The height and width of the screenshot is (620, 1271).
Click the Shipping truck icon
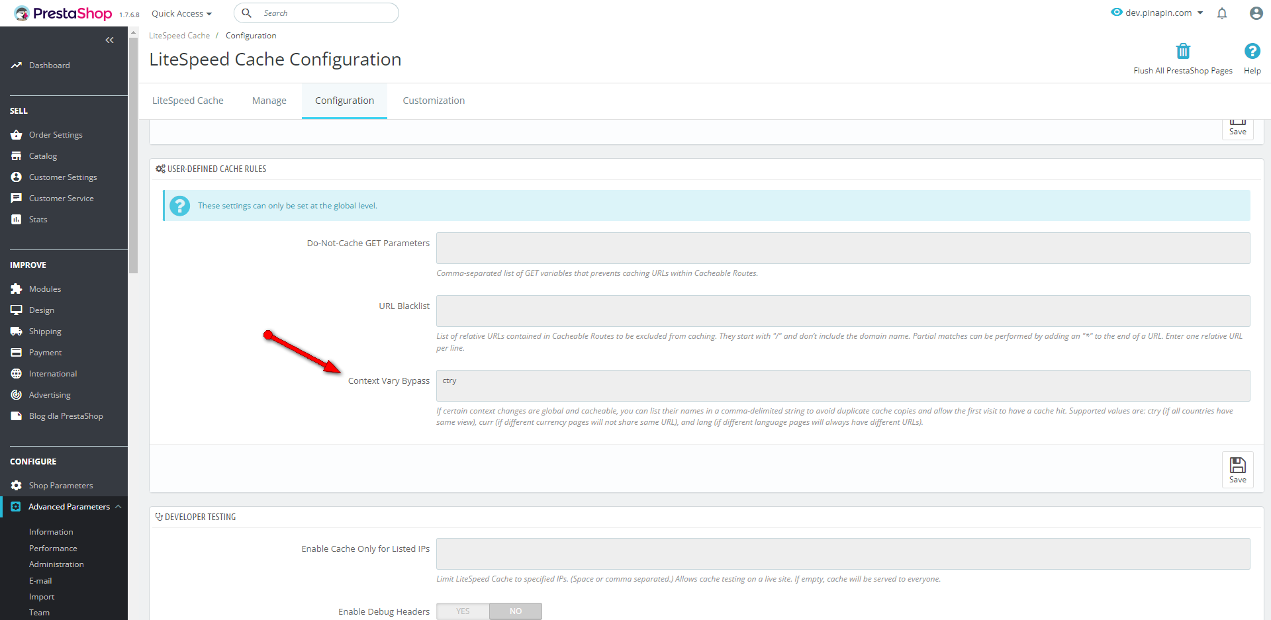(17, 332)
